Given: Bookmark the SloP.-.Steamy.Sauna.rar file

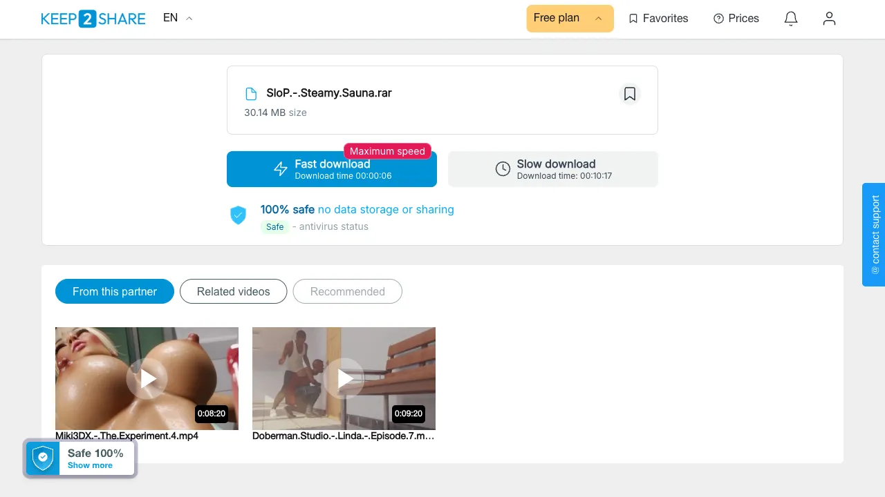Looking at the screenshot, I should point(629,94).
